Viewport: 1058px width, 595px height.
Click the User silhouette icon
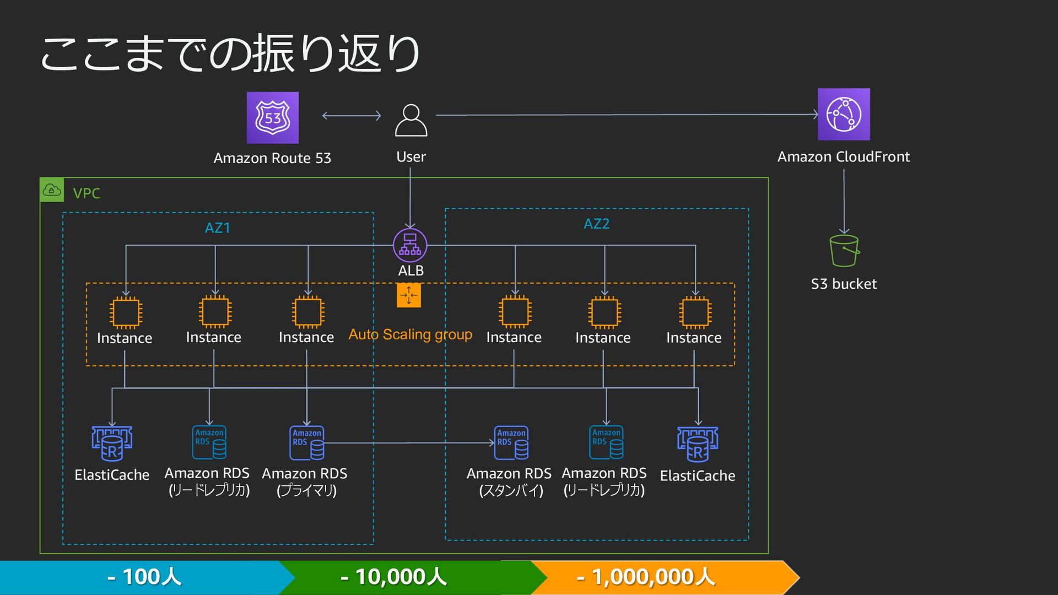pyautogui.click(x=411, y=120)
